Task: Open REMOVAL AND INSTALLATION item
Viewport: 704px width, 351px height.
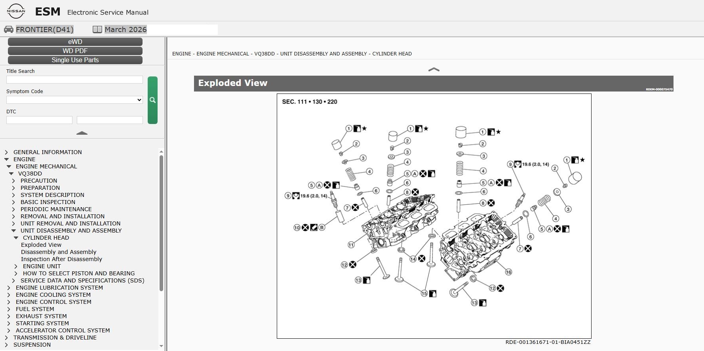Action: [63, 216]
